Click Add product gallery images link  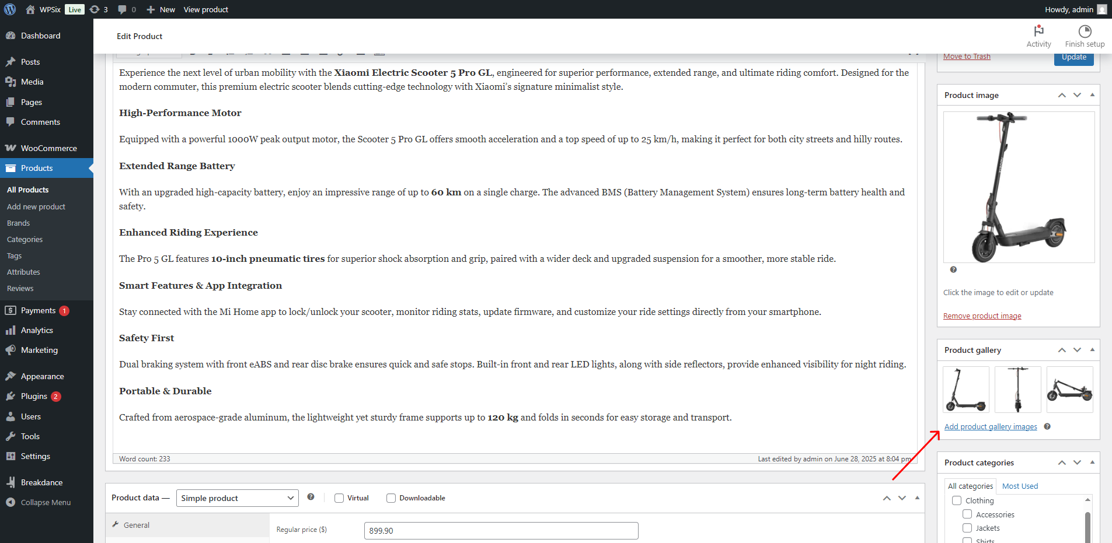991,427
